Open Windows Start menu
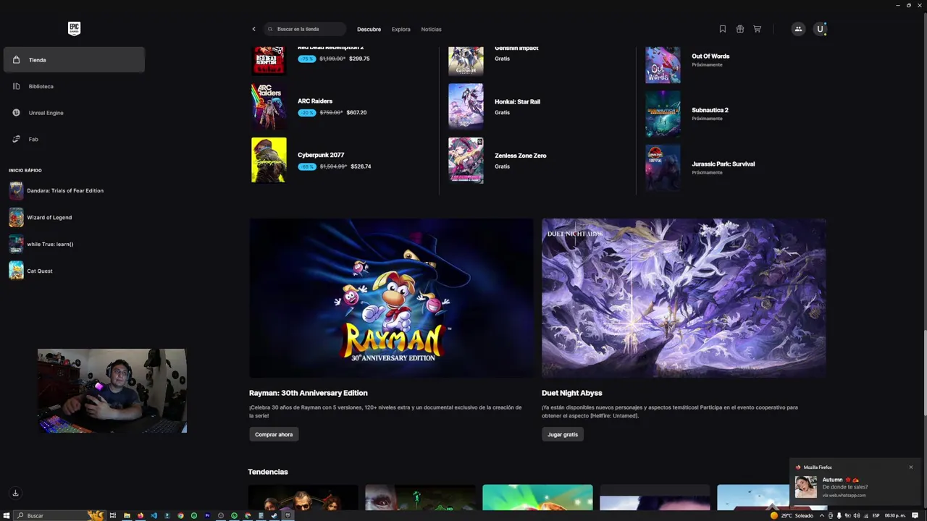The height and width of the screenshot is (521, 927). (7, 515)
